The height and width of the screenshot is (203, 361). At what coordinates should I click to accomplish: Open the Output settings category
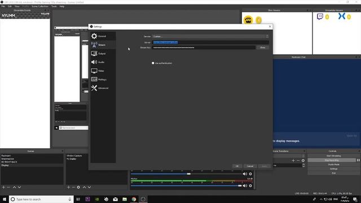click(x=103, y=54)
